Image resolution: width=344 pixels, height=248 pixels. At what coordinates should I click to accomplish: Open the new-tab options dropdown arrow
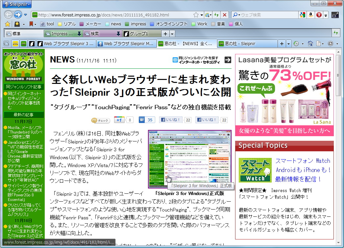click(x=288, y=44)
